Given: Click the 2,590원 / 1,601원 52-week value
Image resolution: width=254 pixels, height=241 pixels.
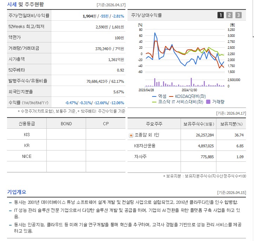Looking at the screenshot, I should pos(110,27).
